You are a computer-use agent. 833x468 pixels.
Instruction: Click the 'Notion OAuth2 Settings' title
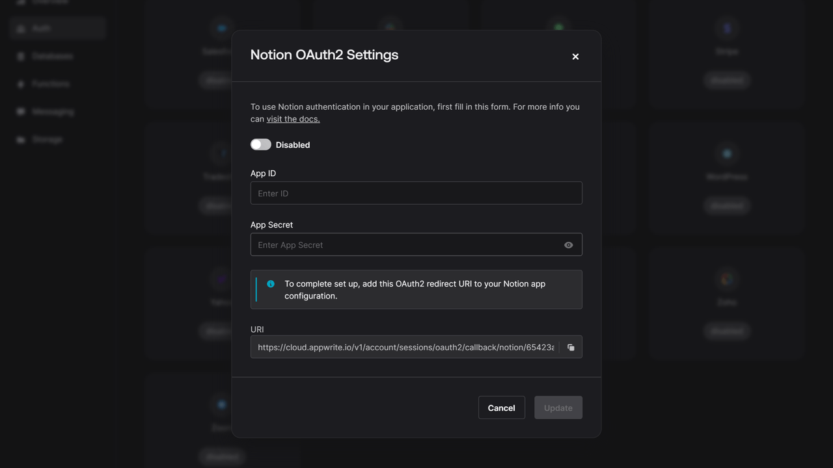[324, 55]
